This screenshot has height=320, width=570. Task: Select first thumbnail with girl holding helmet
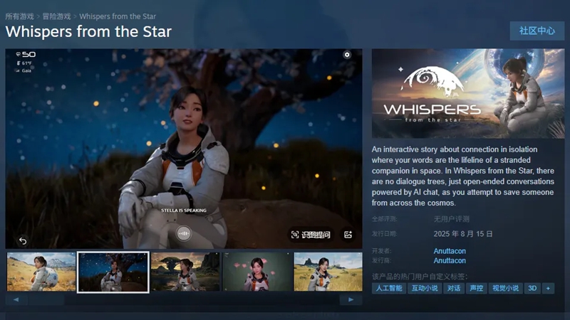point(41,272)
